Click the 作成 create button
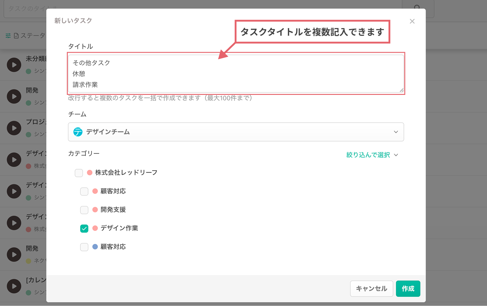The width and height of the screenshot is (487, 306). pyautogui.click(x=408, y=289)
